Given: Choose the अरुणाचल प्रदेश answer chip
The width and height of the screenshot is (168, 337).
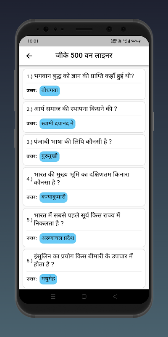Looking at the screenshot, I should click(58, 238).
